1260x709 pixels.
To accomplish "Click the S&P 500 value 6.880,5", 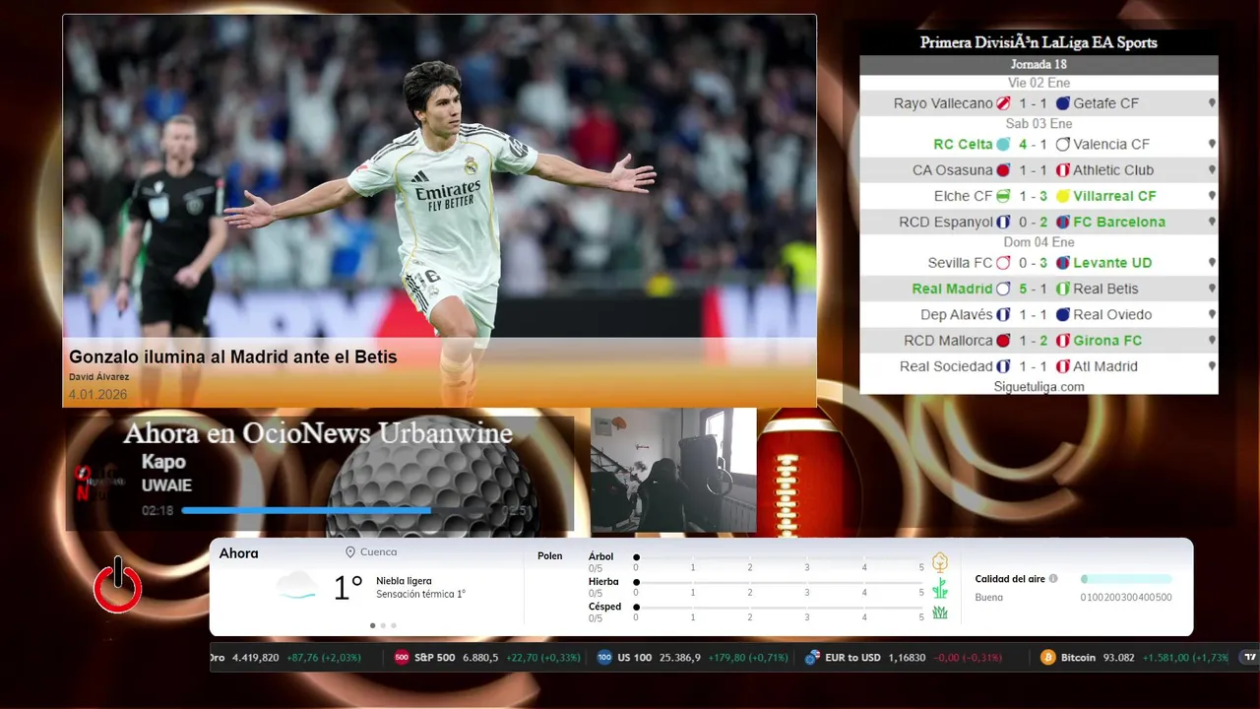I will tap(480, 658).
